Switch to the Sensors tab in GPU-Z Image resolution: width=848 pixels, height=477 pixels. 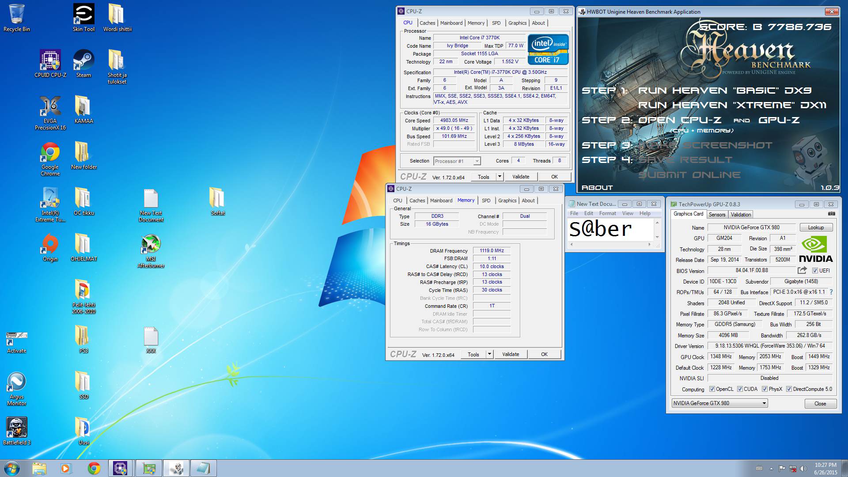click(x=717, y=215)
